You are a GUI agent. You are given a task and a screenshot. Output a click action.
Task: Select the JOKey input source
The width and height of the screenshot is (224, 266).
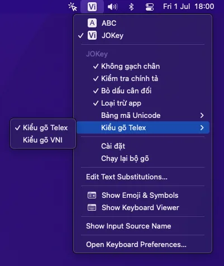(x=143, y=35)
